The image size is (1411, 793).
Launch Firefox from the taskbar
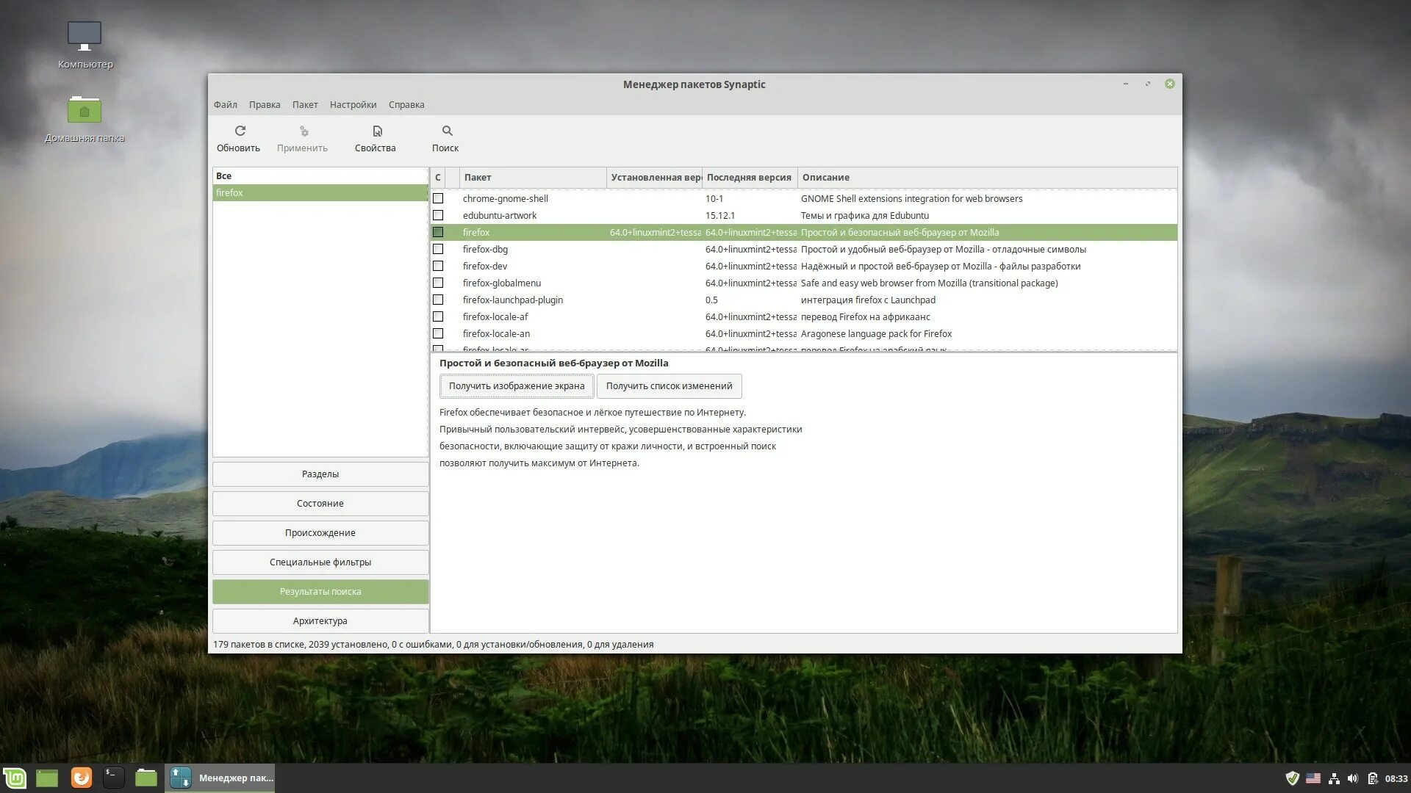[x=81, y=778]
